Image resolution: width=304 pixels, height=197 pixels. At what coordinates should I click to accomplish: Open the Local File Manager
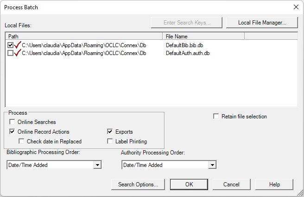click(262, 23)
